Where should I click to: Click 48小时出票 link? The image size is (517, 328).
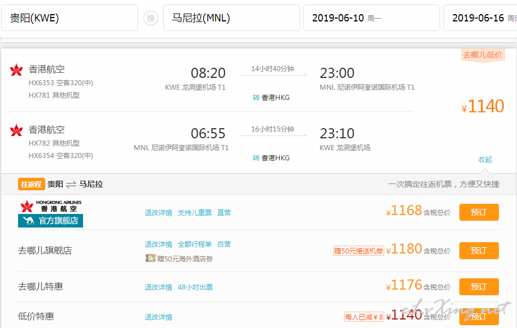[195, 287]
